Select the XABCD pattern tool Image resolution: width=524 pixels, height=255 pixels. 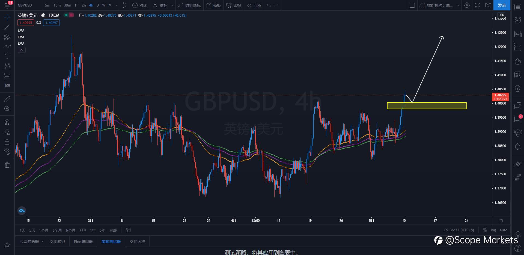point(7,66)
